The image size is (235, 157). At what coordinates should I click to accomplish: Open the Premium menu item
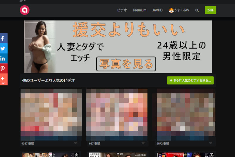(140, 10)
